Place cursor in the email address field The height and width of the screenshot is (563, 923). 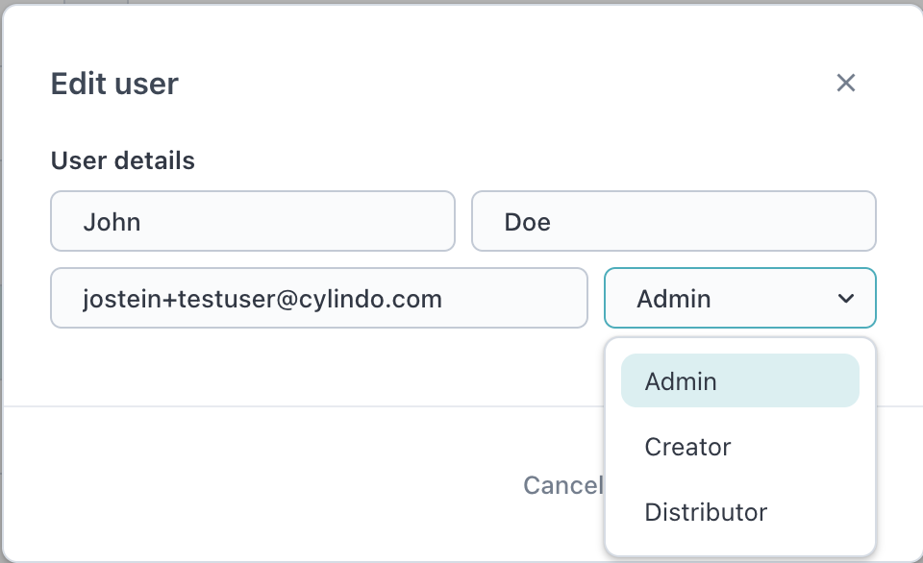point(318,299)
